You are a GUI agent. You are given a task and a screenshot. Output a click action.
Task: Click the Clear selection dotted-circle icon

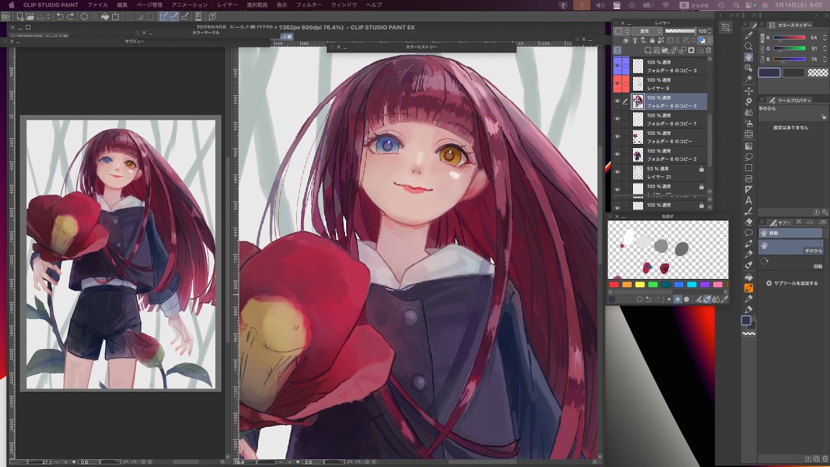(84, 16)
